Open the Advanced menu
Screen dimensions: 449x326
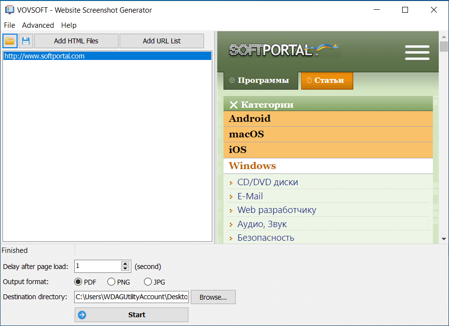click(38, 25)
